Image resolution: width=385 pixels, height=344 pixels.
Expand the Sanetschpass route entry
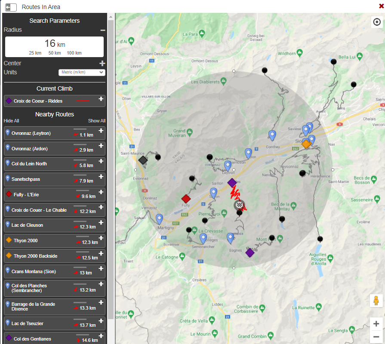point(101,177)
